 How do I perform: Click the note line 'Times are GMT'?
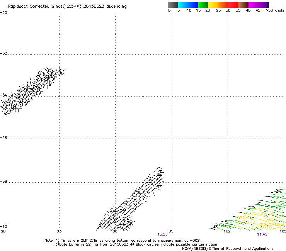(x=75, y=241)
